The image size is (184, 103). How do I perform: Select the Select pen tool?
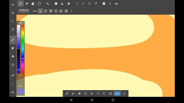click(89, 4)
